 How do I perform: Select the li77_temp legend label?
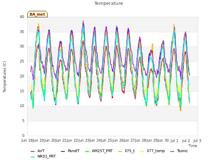coord(156,151)
